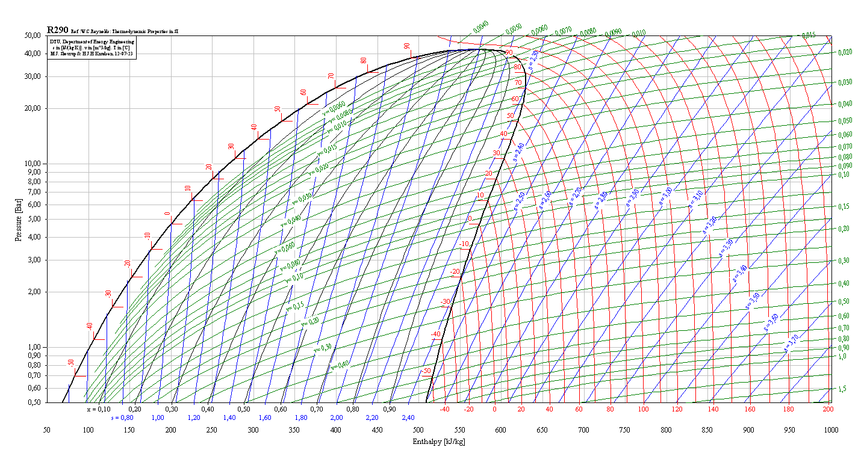Click the 30,00 pressure axis tick
The image size is (867, 459).
coord(31,76)
